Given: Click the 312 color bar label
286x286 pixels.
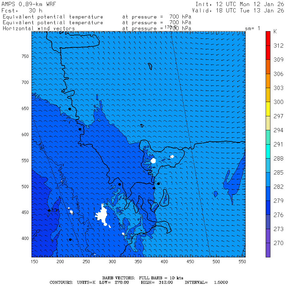Looking at the screenshot, I should point(278,45).
